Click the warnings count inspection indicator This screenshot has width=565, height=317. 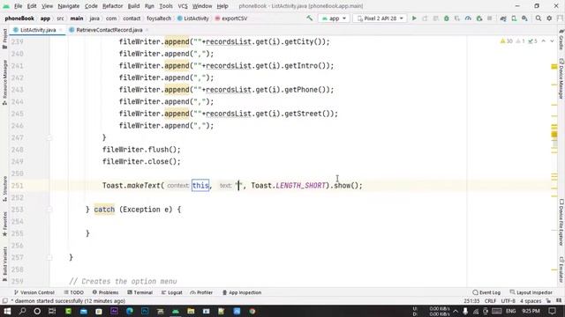[507, 41]
